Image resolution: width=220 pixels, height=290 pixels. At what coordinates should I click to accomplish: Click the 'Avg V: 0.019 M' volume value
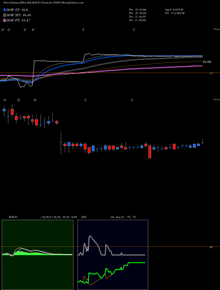(x=174, y=9)
